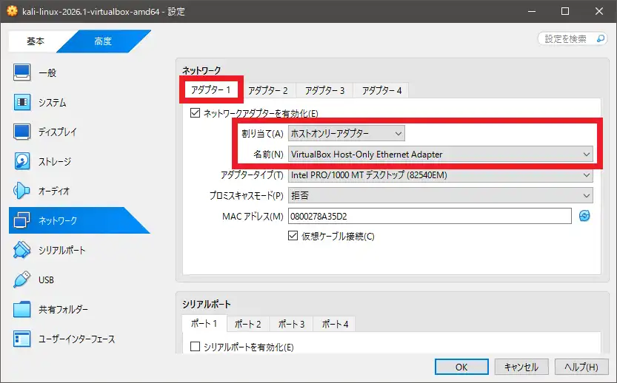This screenshot has height=383, width=617.
Task: Click the VirtualBox gear icon in the title bar
Action: click(12, 11)
